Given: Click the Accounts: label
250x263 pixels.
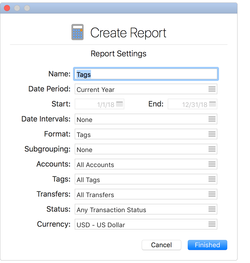Looking at the screenshot, I should pos(53,164).
